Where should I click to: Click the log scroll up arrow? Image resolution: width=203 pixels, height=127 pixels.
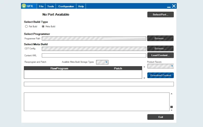coord(172,94)
